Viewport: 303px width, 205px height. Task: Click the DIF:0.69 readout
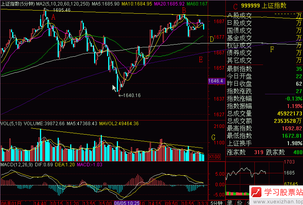(x=44, y=165)
